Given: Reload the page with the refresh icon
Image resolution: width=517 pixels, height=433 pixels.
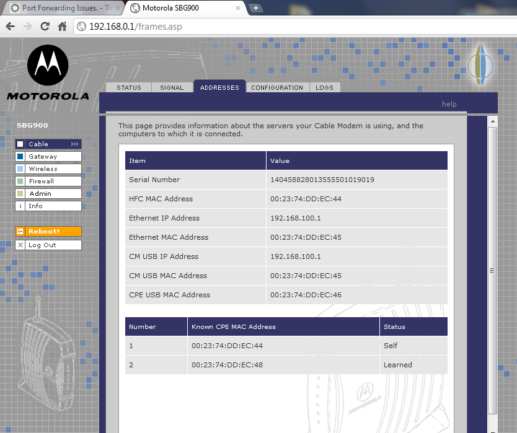Looking at the screenshot, I should (x=45, y=27).
